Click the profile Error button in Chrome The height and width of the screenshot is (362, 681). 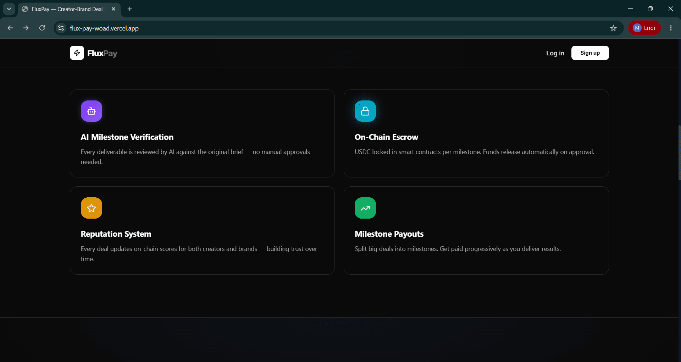coord(644,28)
